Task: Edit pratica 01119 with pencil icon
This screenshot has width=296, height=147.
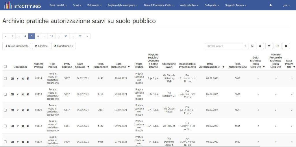Action: (x=18, y=142)
